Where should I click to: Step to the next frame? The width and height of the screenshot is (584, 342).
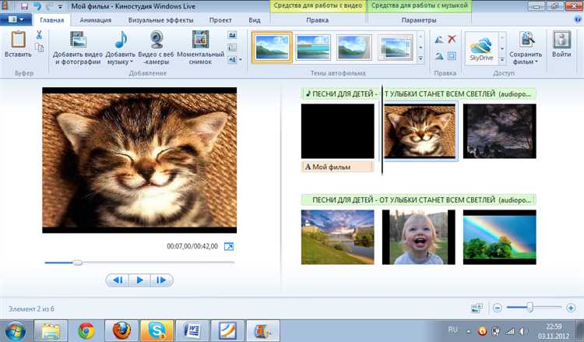(161, 280)
